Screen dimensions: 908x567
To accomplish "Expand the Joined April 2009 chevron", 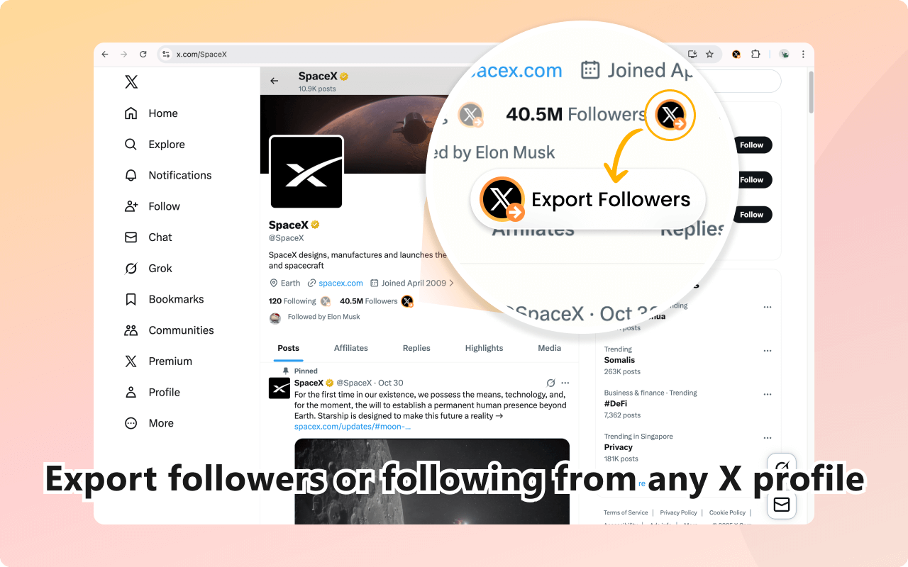I will [x=452, y=283].
